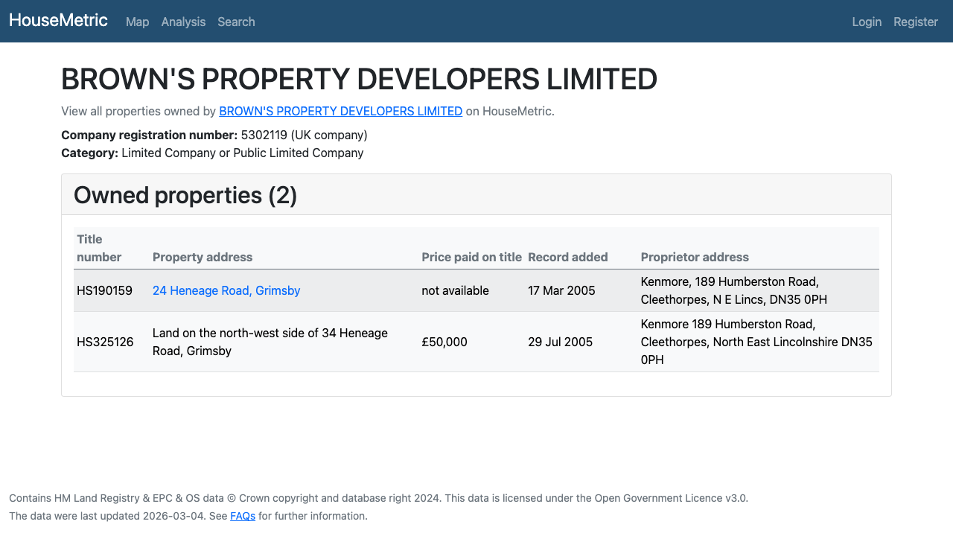Click the Login link
The image size is (953, 536).
click(867, 22)
